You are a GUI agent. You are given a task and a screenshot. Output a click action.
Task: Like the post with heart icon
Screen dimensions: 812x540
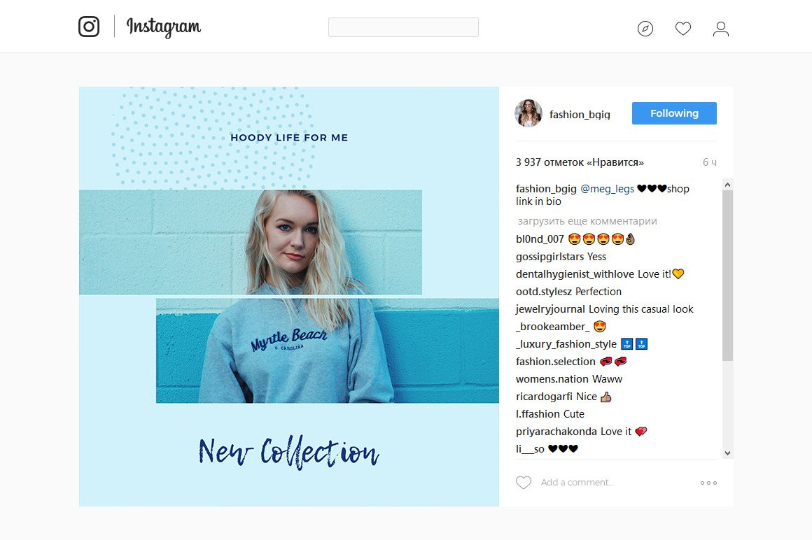click(524, 482)
